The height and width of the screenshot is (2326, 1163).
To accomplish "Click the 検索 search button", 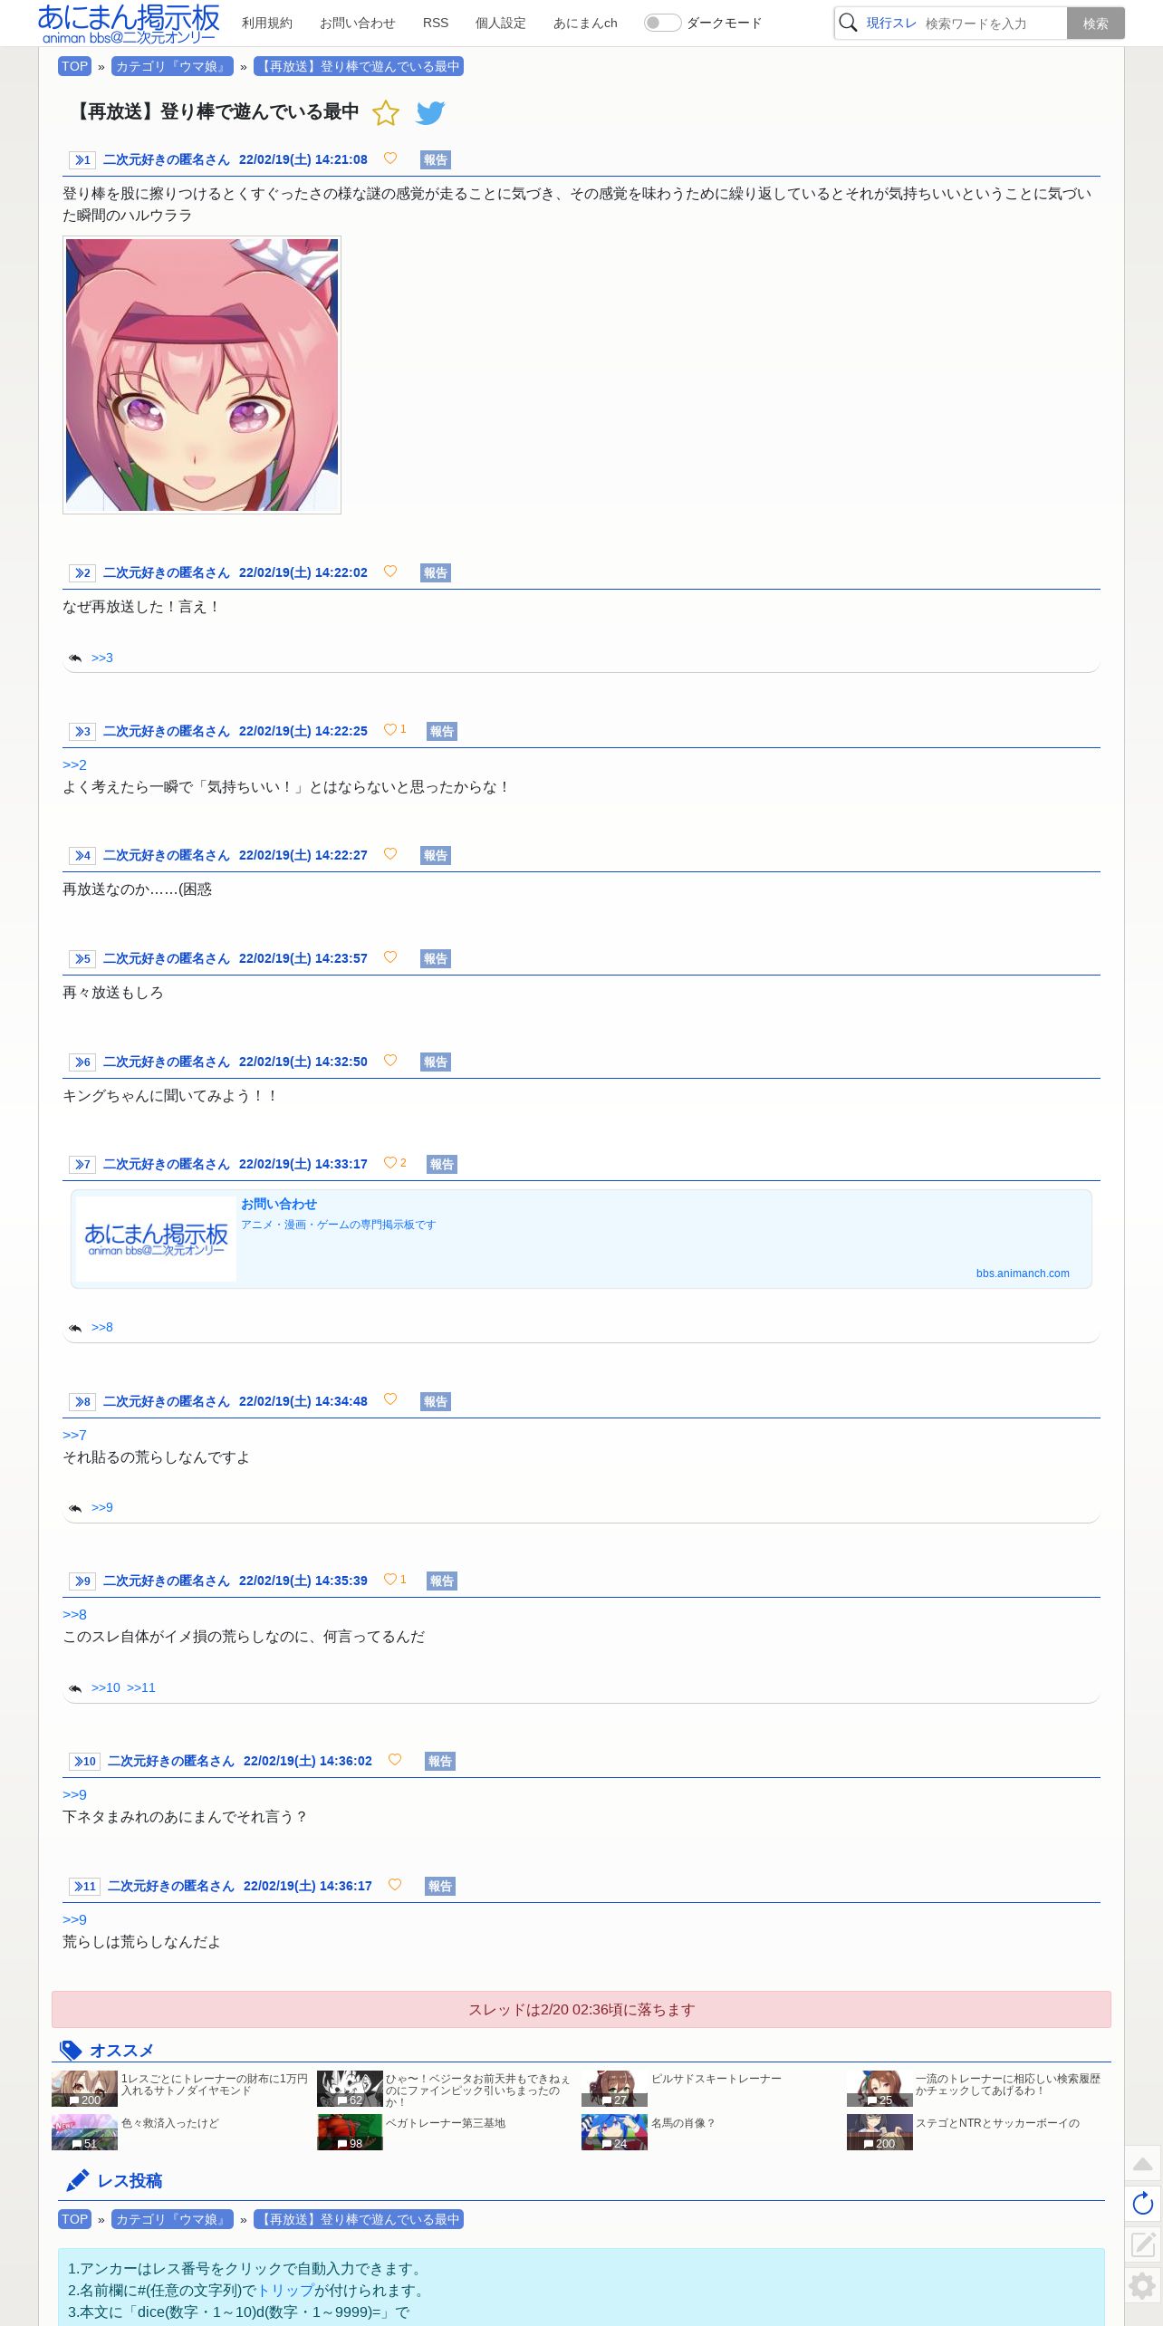I will pos(1096,24).
